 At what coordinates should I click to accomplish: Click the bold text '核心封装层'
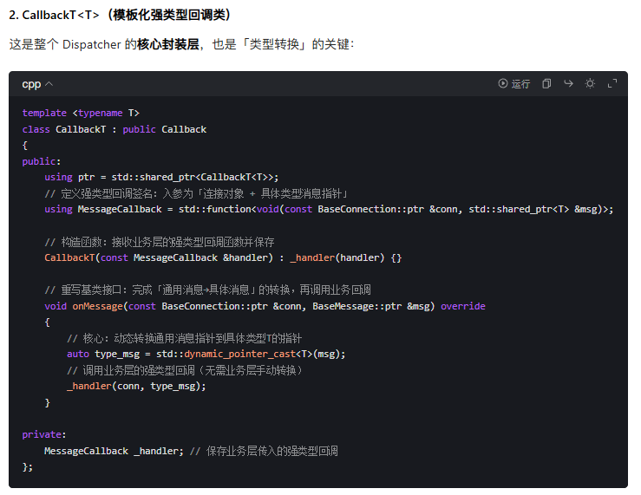tap(167, 44)
